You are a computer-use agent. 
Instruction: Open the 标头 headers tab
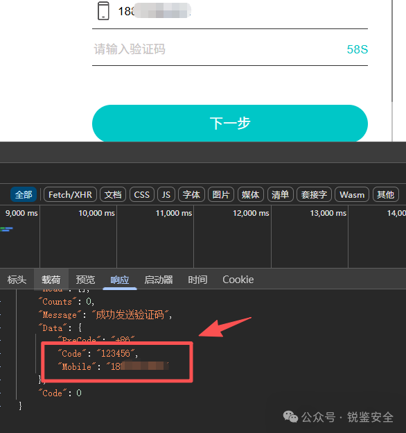[x=17, y=280]
